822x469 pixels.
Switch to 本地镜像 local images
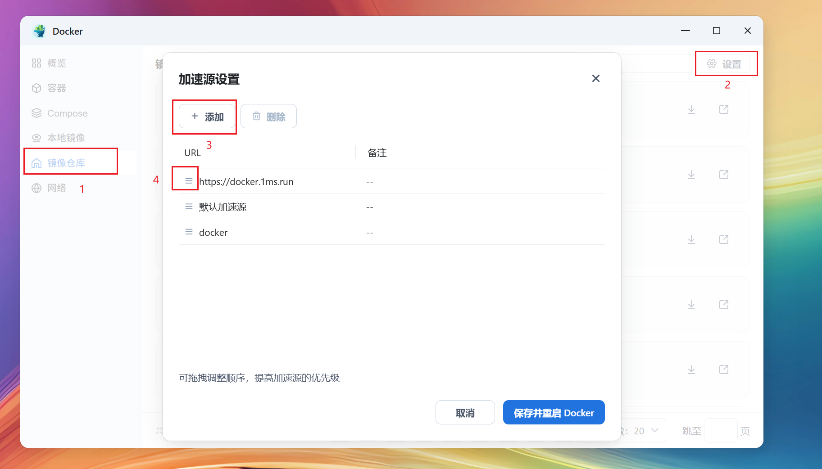pyautogui.click(x=58, y=138)
